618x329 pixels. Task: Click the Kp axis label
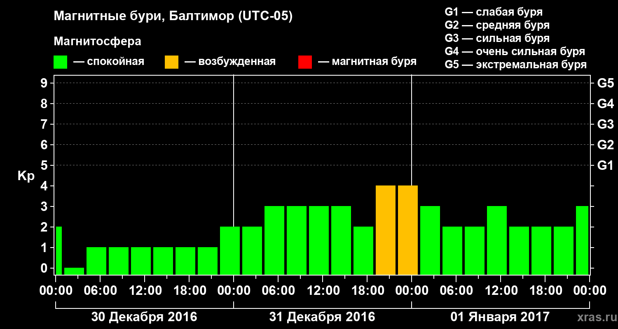point(26,176)
